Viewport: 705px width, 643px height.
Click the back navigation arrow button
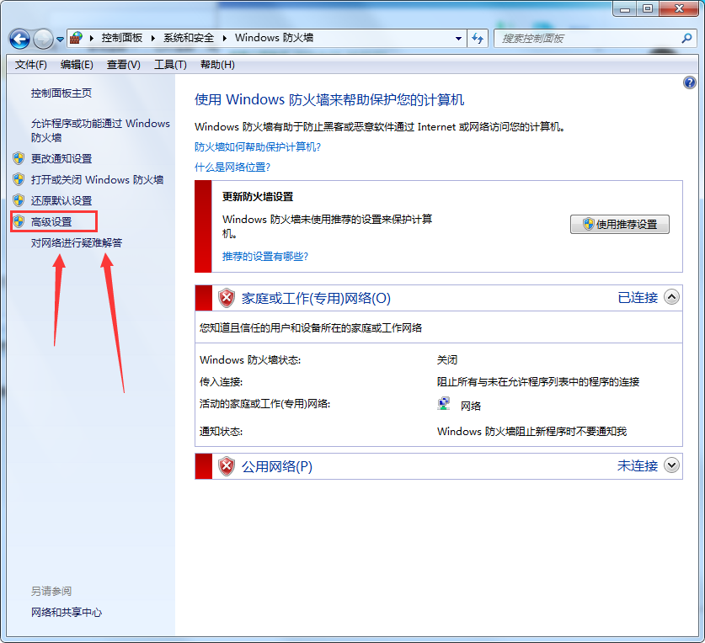(x=20, y=39)
